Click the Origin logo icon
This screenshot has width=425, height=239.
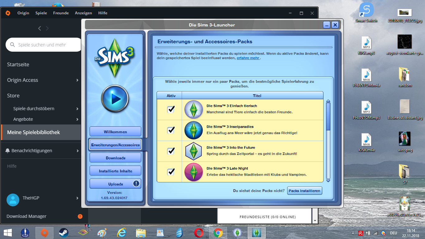coord(8,13)
